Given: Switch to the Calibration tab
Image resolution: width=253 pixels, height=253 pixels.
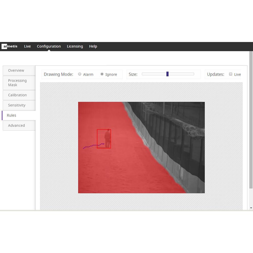Looking at the screenshot, I should coord(17,95).
